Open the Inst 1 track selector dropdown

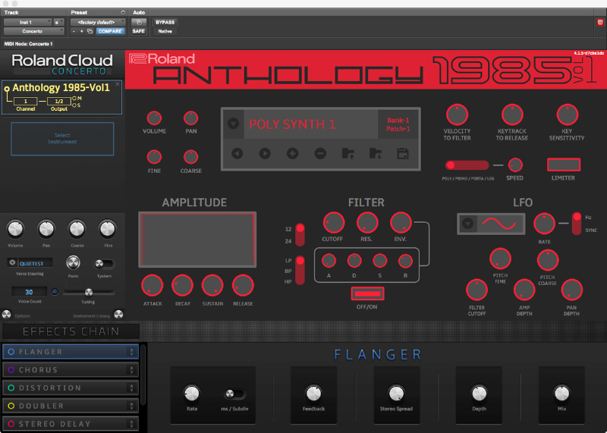click(x=27, y=22)
